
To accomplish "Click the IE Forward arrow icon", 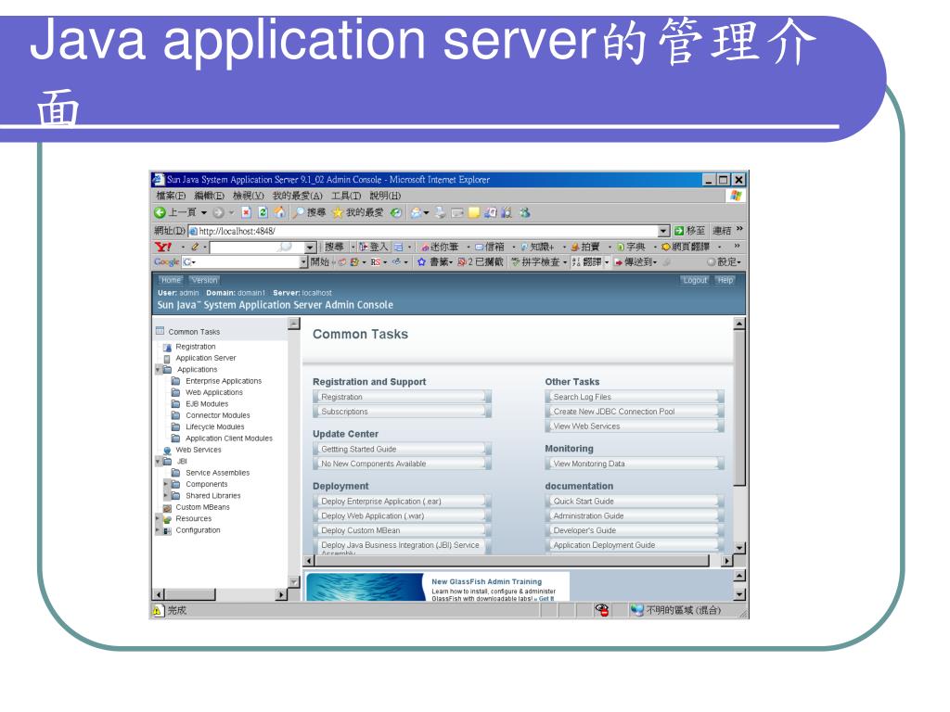I will (x=219, y=212).
